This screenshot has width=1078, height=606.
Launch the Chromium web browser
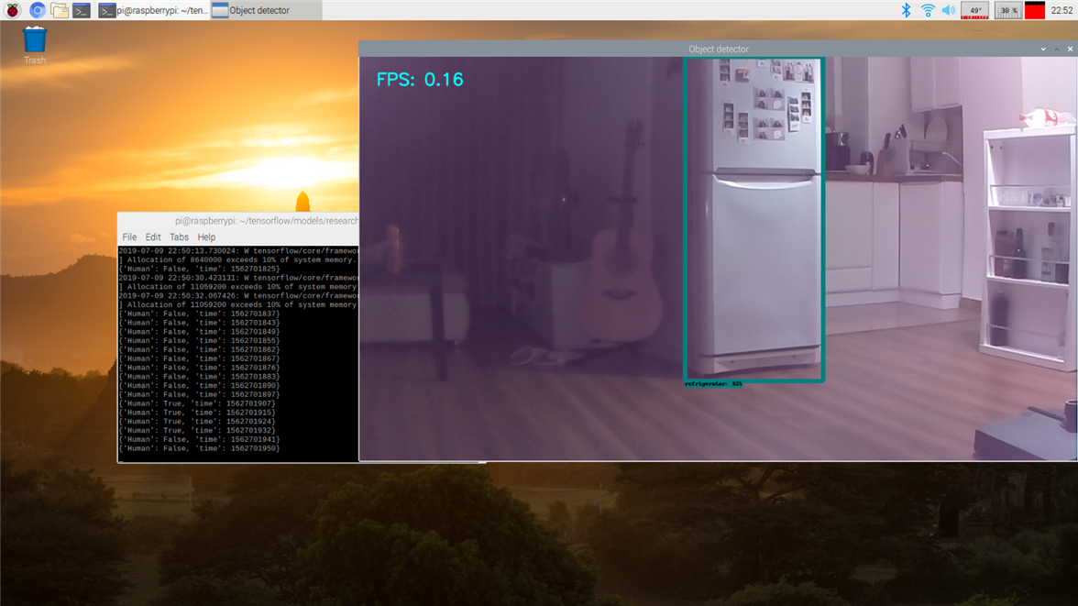click(37, 10)
